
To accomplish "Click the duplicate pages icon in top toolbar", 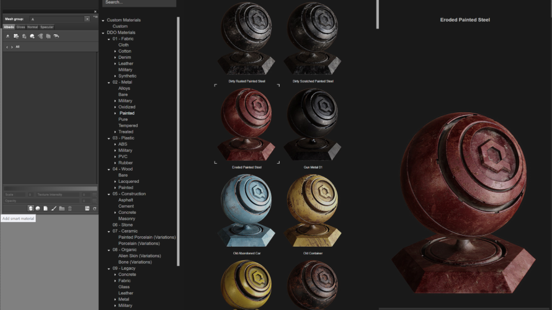I will 48,36.
